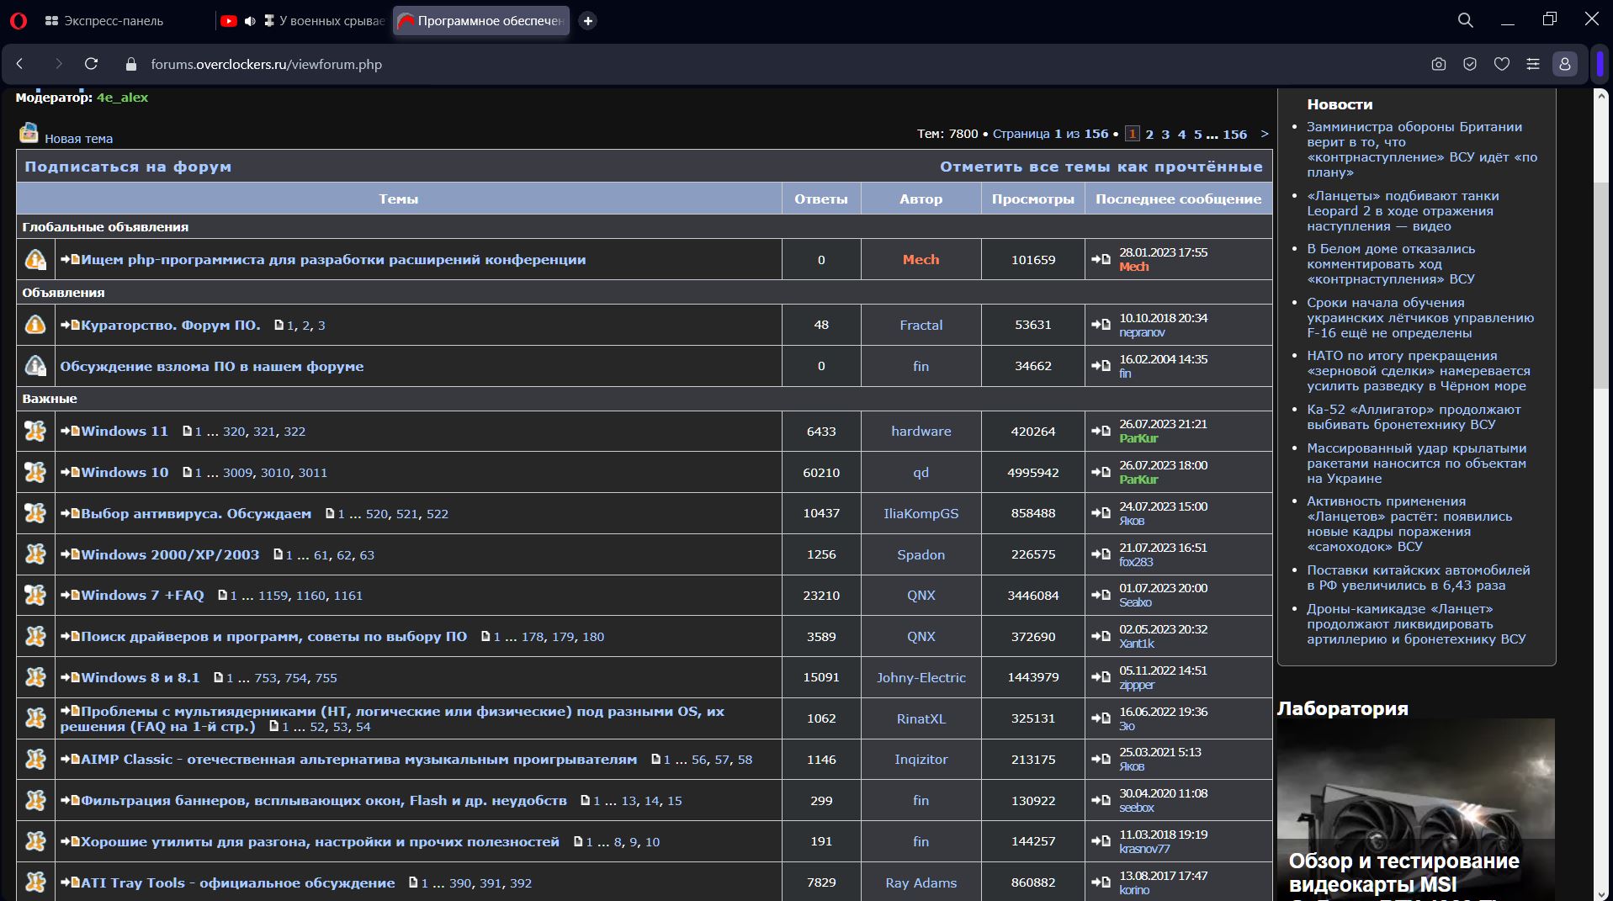Open a new tab with plus button

(588, 21)
